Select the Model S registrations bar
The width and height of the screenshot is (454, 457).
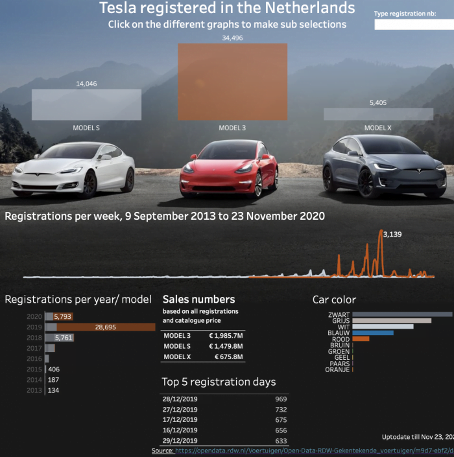click(x=86, y=104)
